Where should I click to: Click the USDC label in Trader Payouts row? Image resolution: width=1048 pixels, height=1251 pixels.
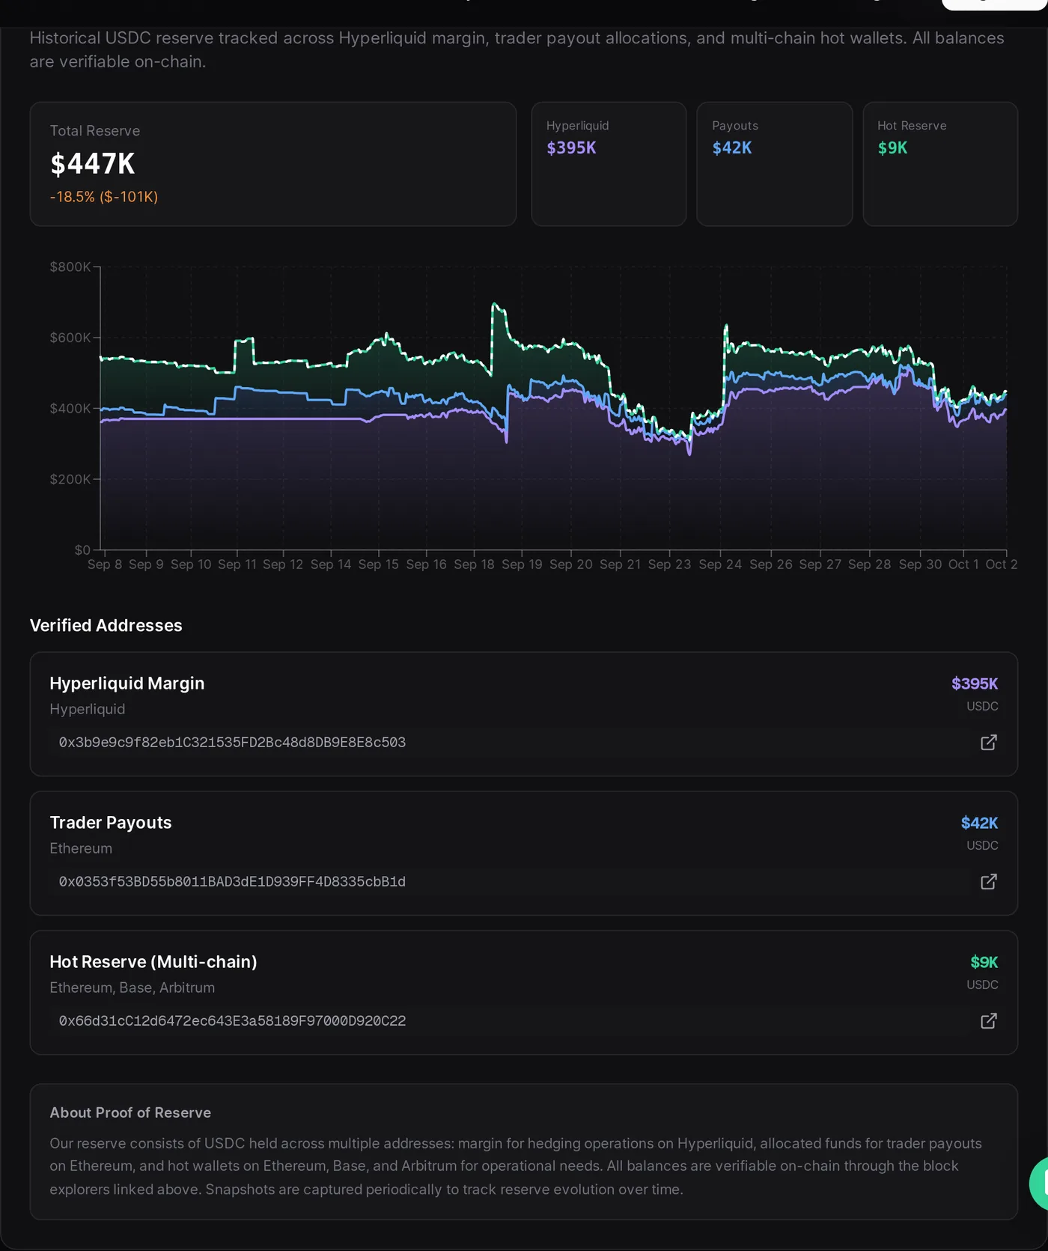[982, 845]
